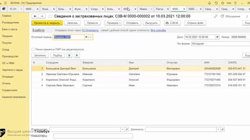Go forward with the right arrow
Viewport: 250px width, 140px height.
pos(42,16)
